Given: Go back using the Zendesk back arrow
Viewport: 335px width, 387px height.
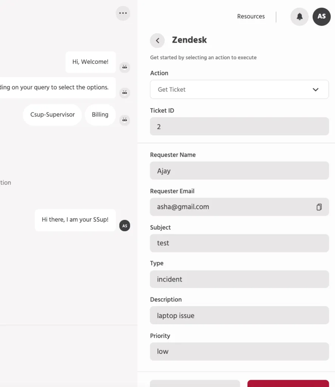Looking at the screenshot, I should [157, 40].
